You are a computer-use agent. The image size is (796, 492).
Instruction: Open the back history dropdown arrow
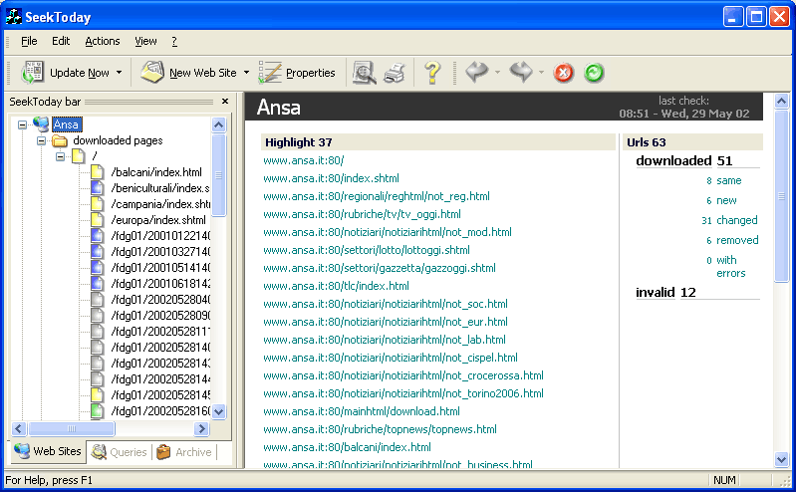tap(497, 73)
